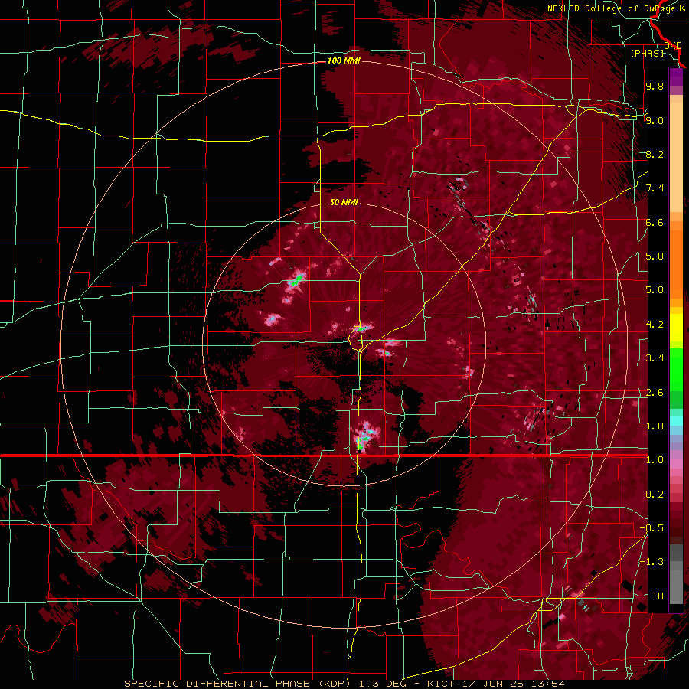Click the 9.0 value on the scale
The height and width of the screenshot is (689, 689).
(655, 120)
